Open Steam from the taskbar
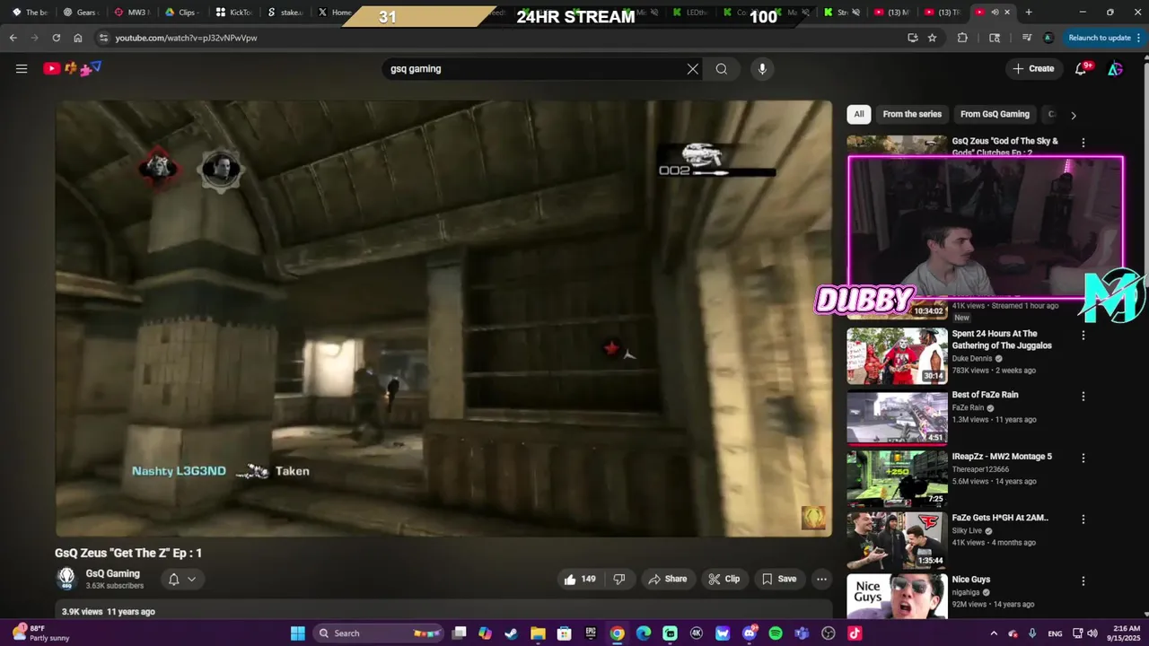1149x646 pixels. click(512, 633)
